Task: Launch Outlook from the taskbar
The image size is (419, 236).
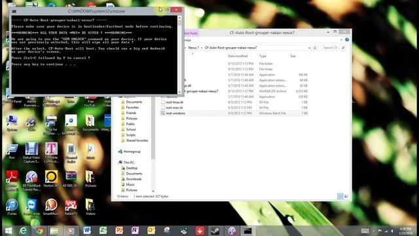Action: point(151,230)
